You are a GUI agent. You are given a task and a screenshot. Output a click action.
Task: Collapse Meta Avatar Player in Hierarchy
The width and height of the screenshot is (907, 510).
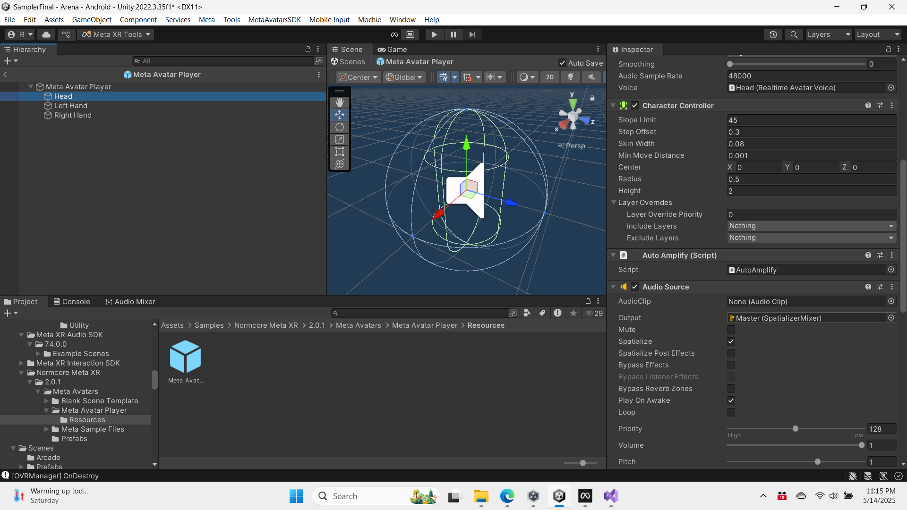[x=31, y=87]
